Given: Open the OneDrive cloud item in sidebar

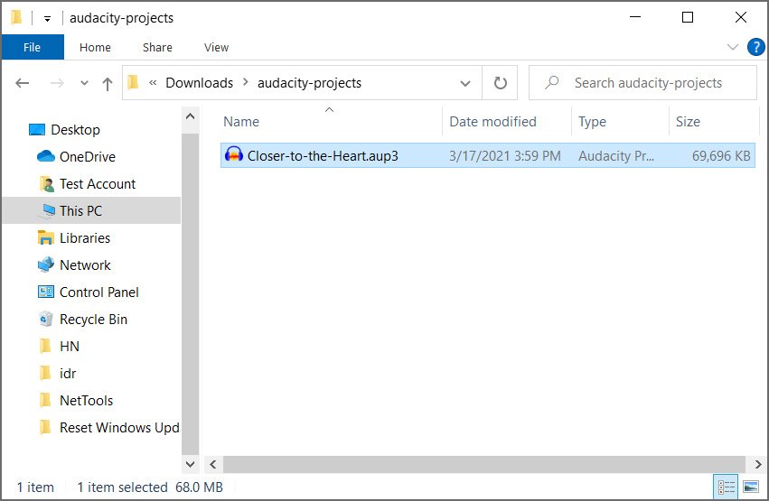Looking at the screenshot, I should pos(87,156).
